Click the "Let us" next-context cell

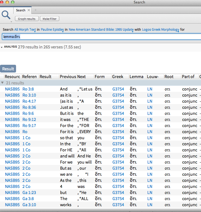[85, 89]
